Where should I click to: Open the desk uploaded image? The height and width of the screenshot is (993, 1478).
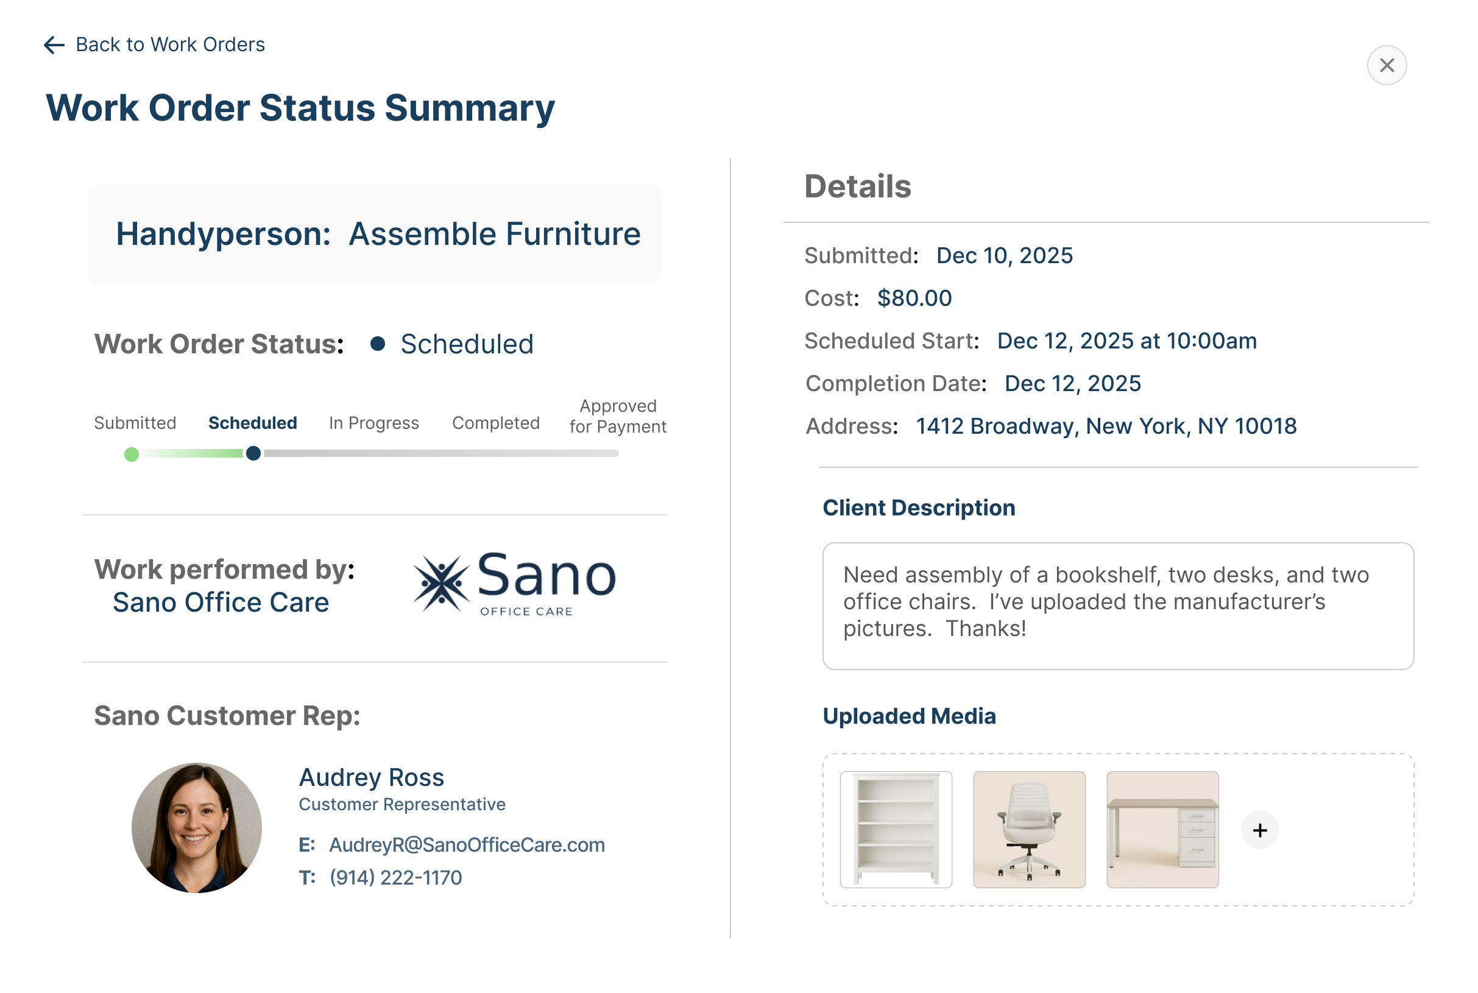tap(1162, 829)
